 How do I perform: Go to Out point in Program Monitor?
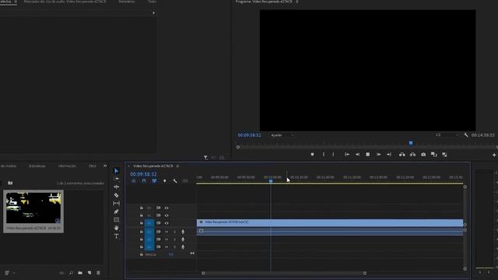[389, 155]
